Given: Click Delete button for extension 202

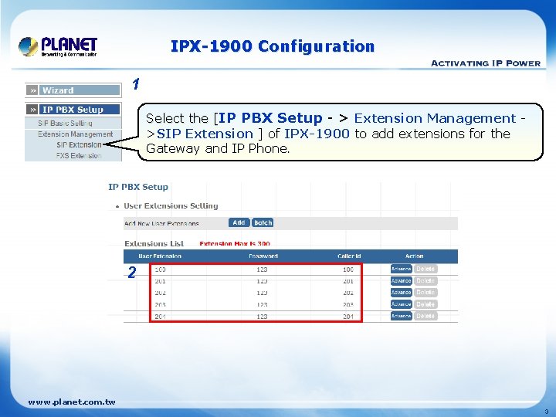Looking at the screenshot, I should tap(425, 293).
